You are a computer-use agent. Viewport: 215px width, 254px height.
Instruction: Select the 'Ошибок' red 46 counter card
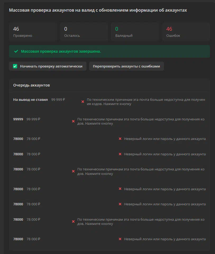pyautogui.click(x=186, y=32)
